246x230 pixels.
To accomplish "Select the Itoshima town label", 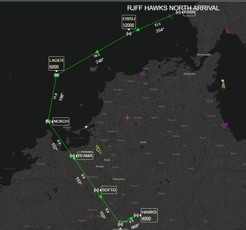I will (41, 164).
